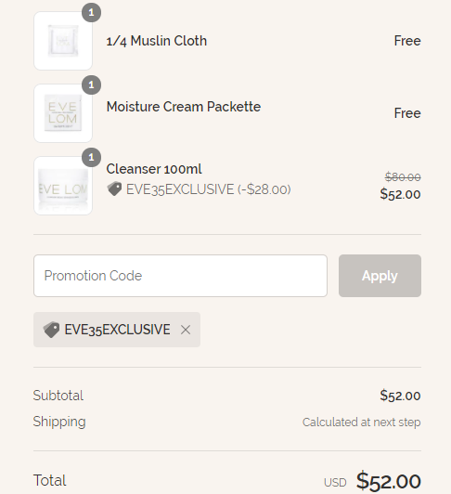Click the quantity badge on Moisture Cream

[x=91, y=84]
